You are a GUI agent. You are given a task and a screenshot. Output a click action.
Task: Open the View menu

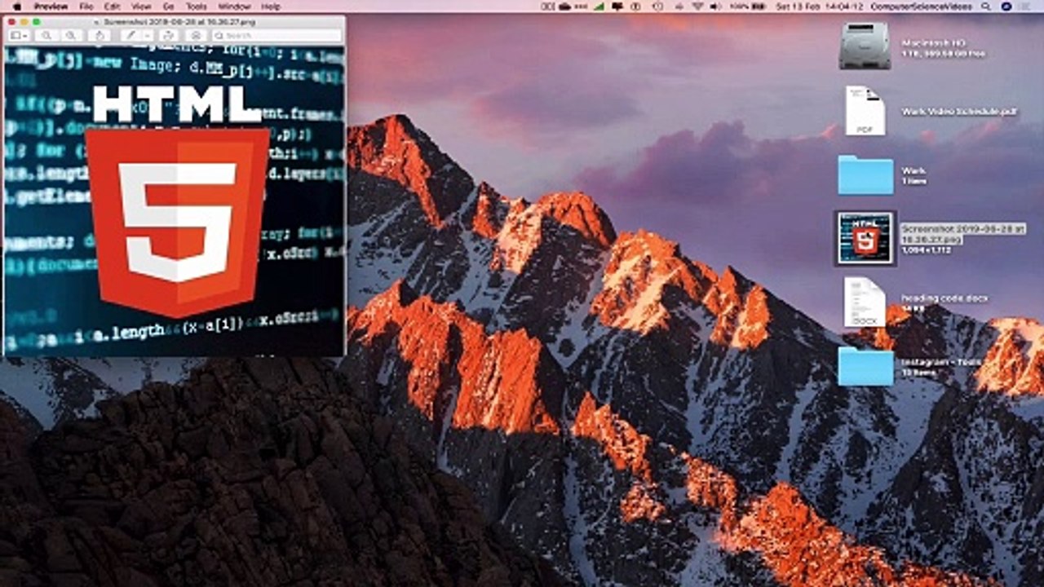point(141,7)
